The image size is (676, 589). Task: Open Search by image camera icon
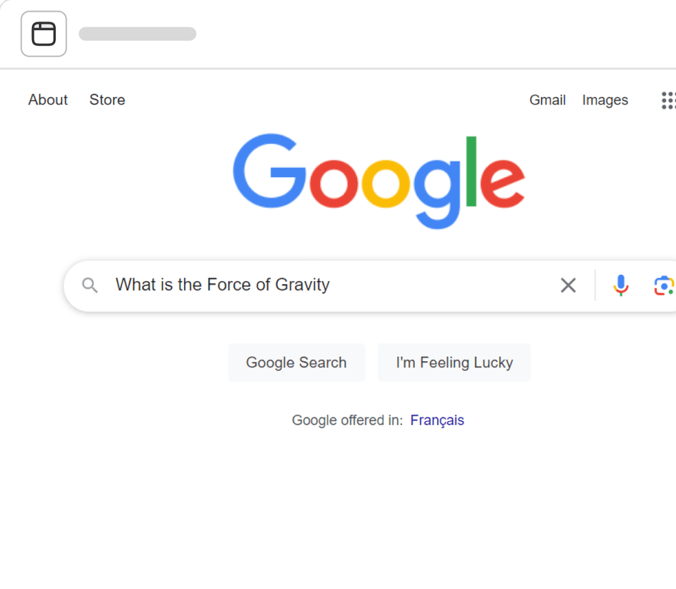point(664,285)
